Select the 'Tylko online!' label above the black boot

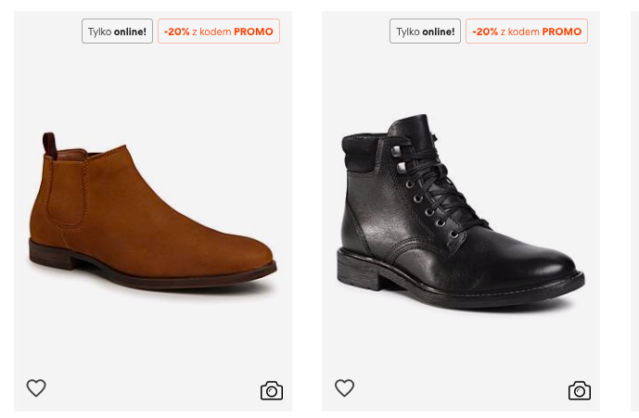click(425, 32)
